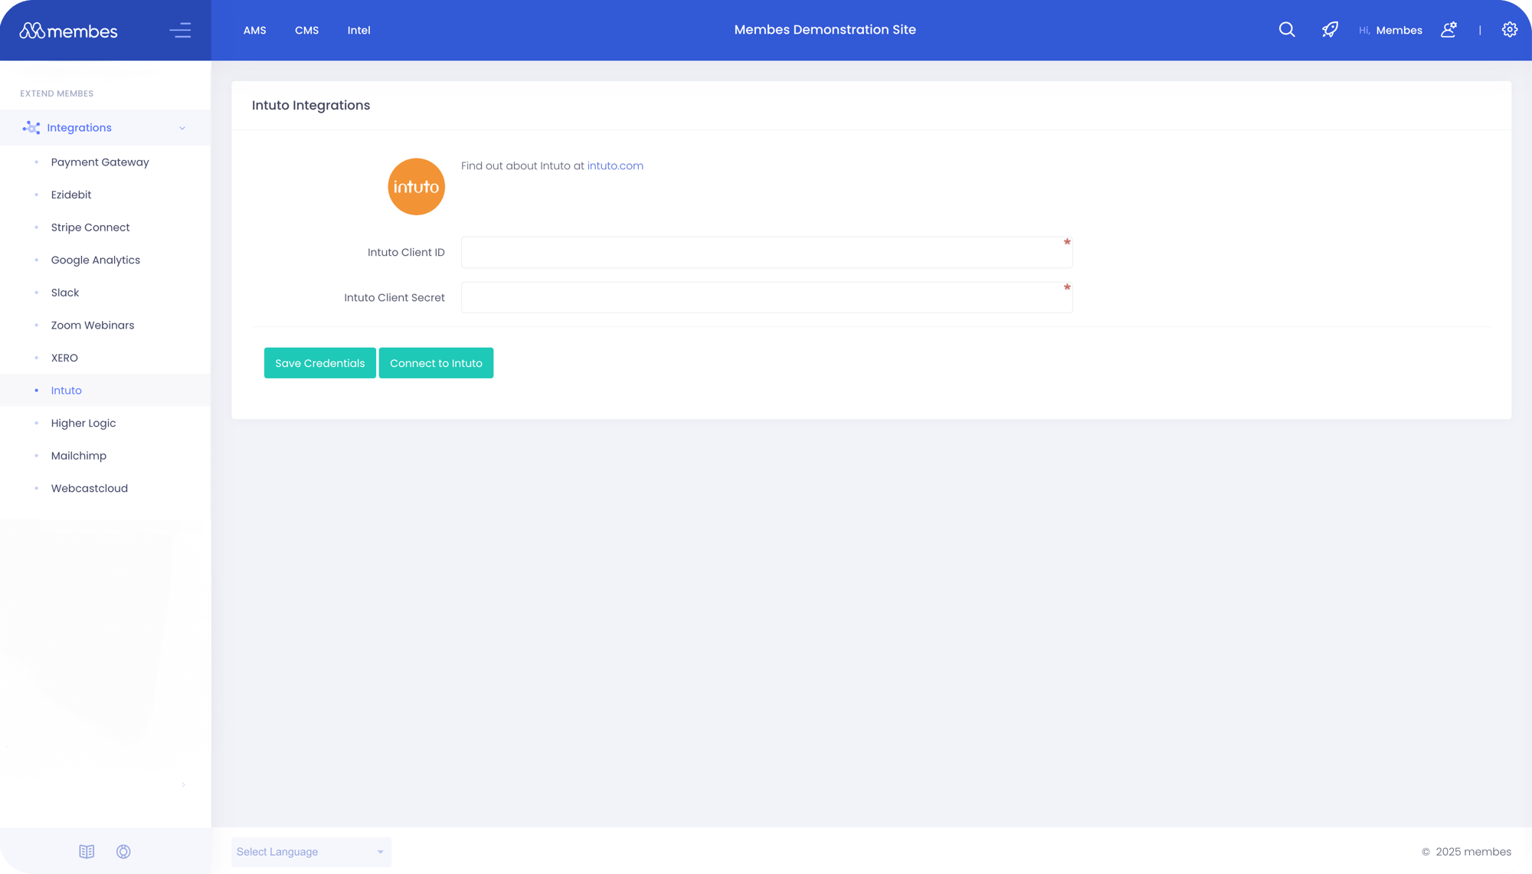Click the Intuto Client ID input field
Image resolution: width=1532 pixels, height=874 pixels.
pyautogui.click(x=765, y=251)
